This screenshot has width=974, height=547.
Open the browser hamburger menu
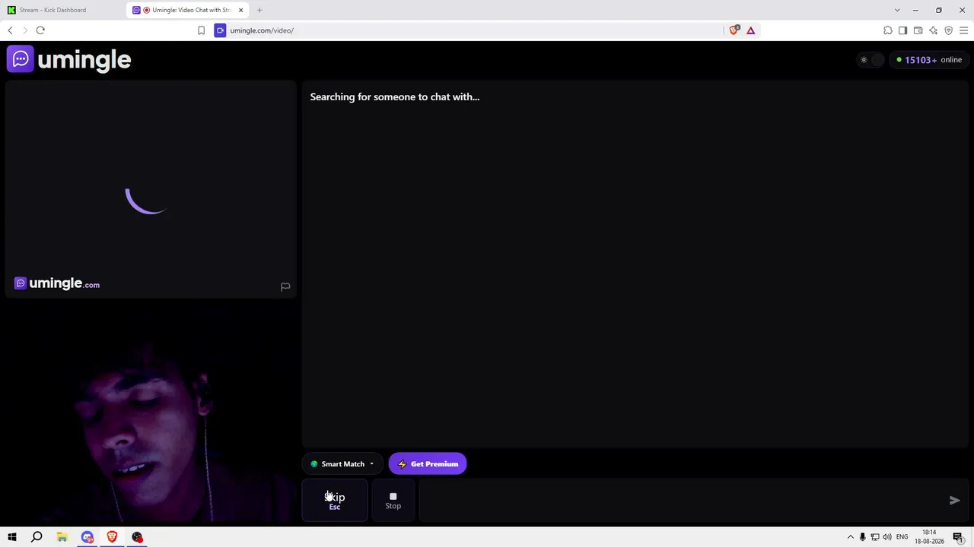tap(963, 30)
